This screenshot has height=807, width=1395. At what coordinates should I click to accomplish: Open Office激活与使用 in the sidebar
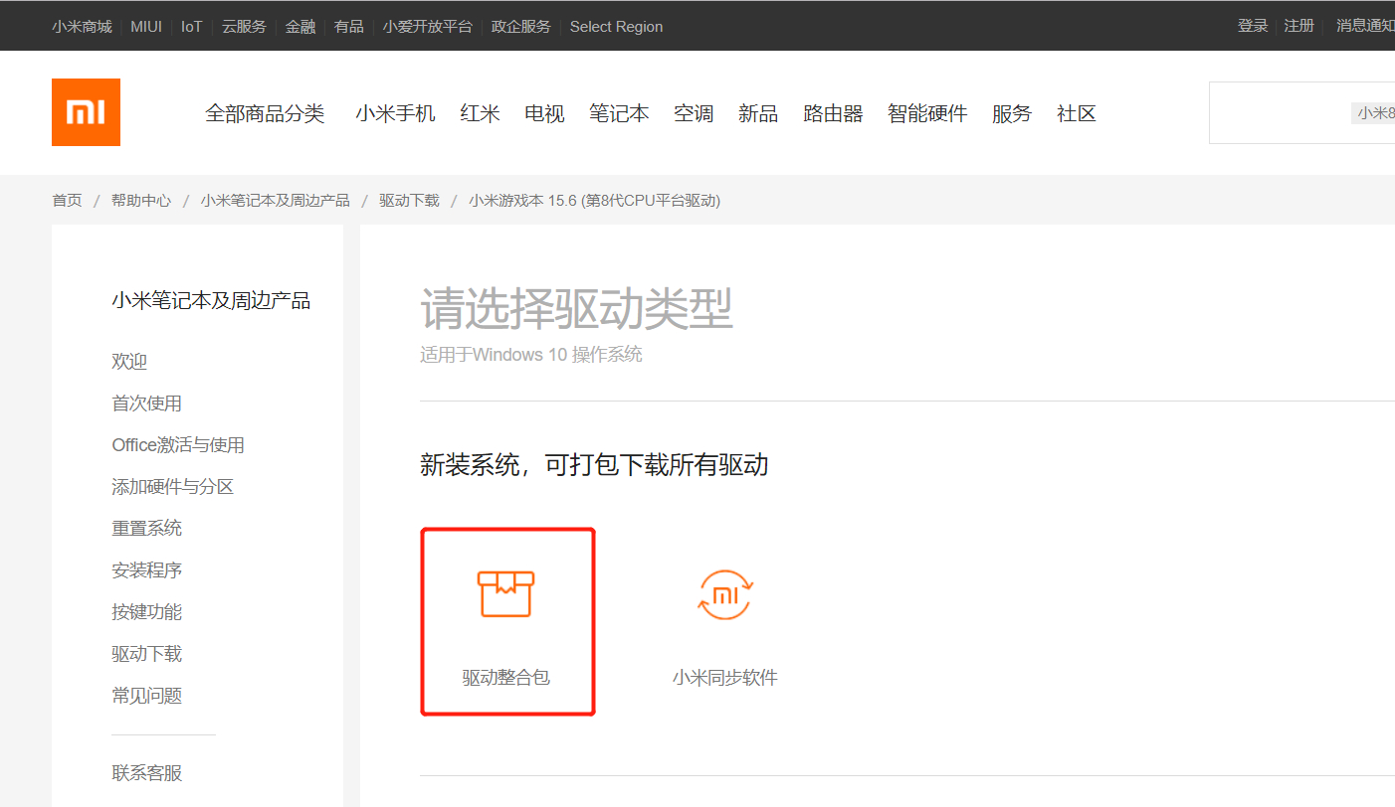pos(178,445)
